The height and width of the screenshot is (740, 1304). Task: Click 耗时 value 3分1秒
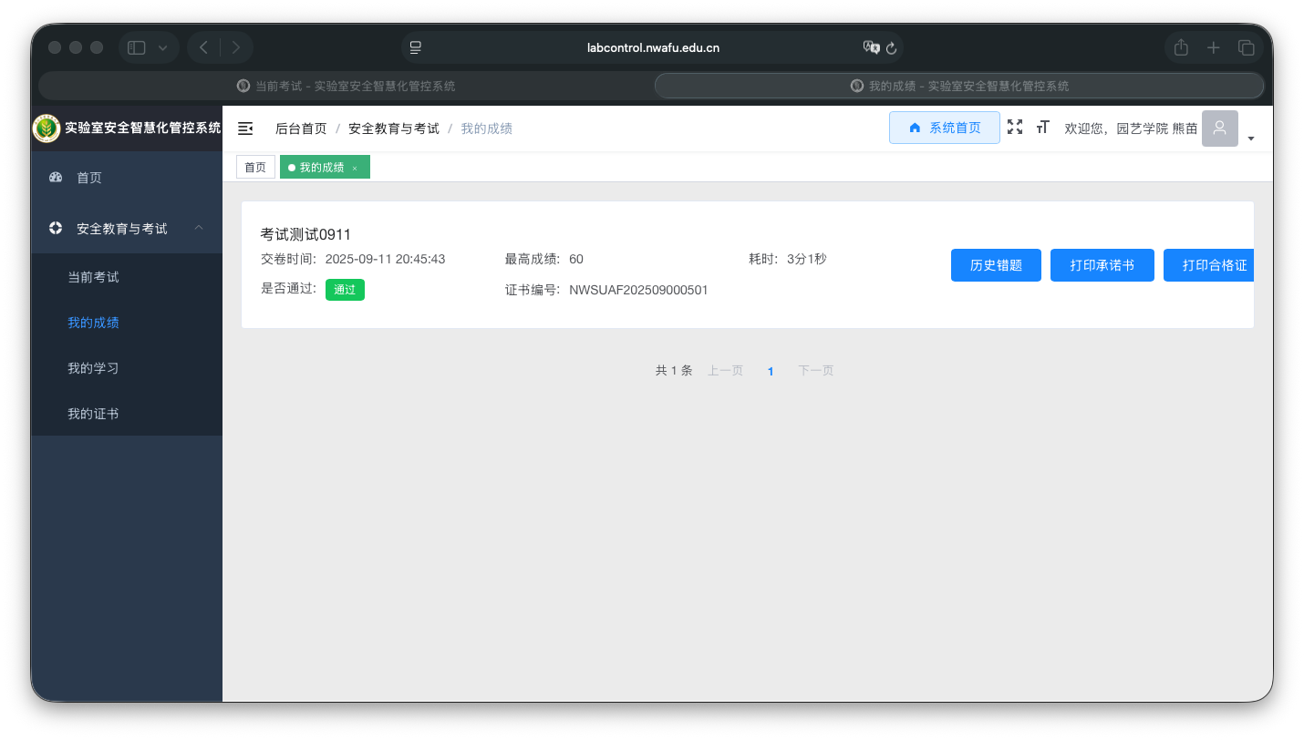(x=806, y=259)
